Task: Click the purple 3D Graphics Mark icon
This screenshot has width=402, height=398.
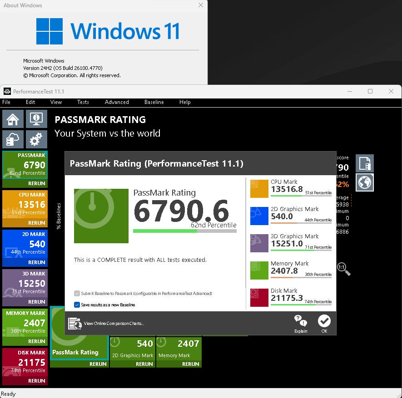Action: 259,243
